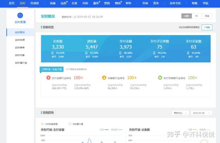Click the red yuan icon for 支付金额行业排名
This screenshot has height=143, width=220.
coord(48,78)
